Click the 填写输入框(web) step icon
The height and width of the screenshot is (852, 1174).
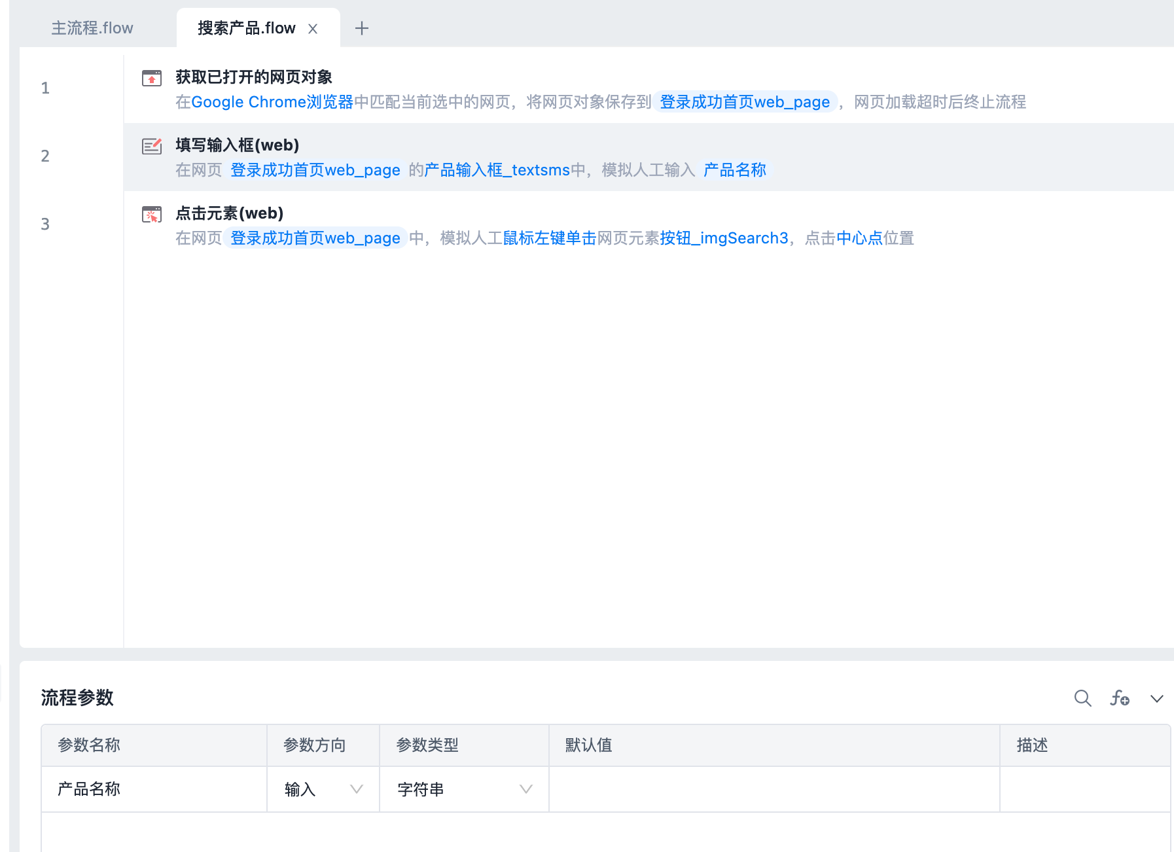[x=152, y=146]
